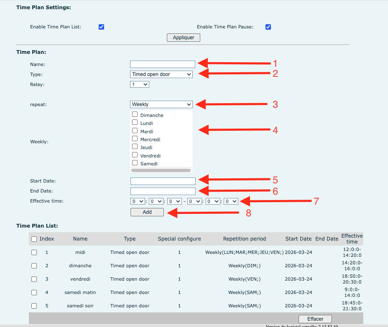
Task: Click the horizontal scrollbar under weekdays list
Action: pyautogui.click(x=161, y=170)
